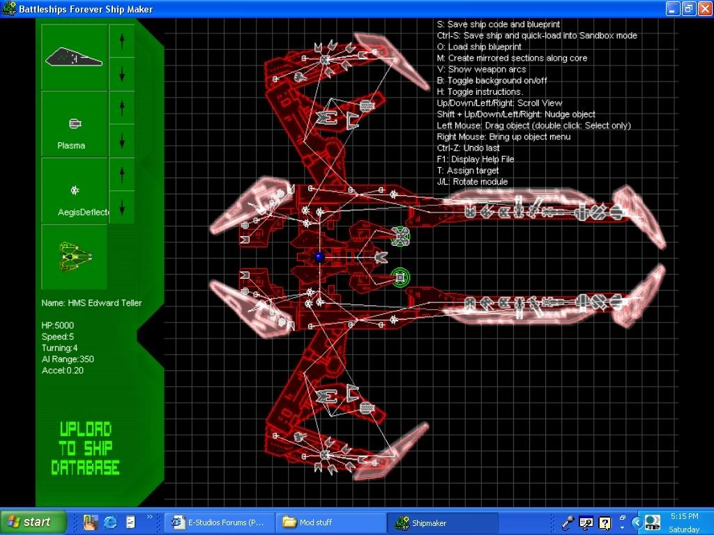
Task: Select the Plasma weapon icon
Action: 75,124
